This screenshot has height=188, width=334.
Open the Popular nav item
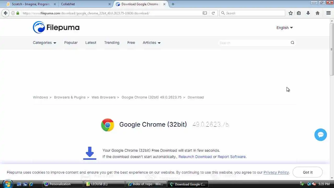[71, 43]
